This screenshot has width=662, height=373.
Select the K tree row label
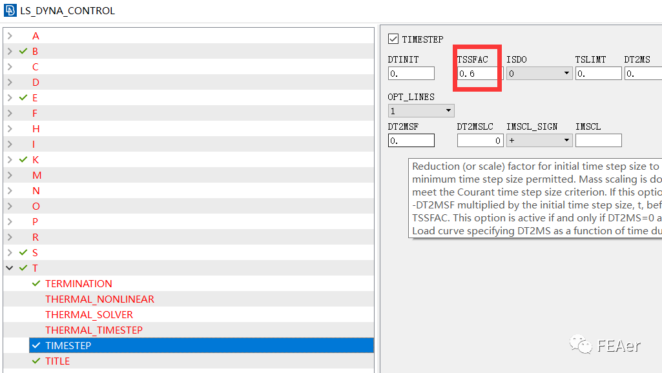pyautogui.click(x=36, y=159)
